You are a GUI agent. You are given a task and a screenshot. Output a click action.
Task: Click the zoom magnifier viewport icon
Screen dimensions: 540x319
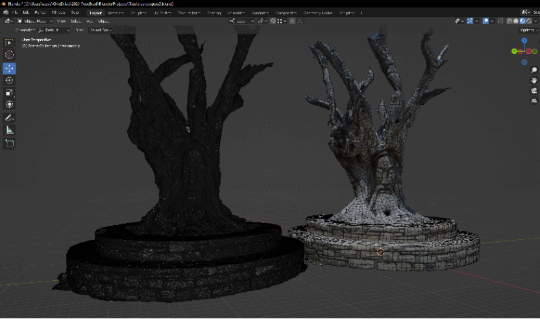534,70
